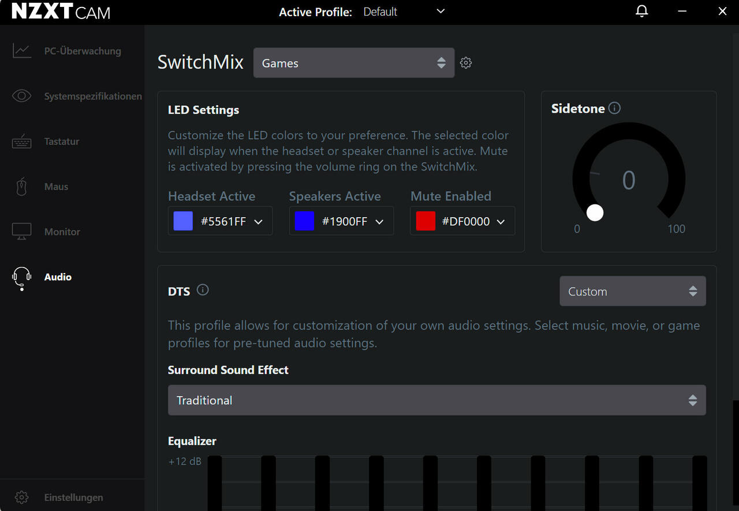
Task: Open the Games SwitchMix profile dropdown
Action: (354, 63)
